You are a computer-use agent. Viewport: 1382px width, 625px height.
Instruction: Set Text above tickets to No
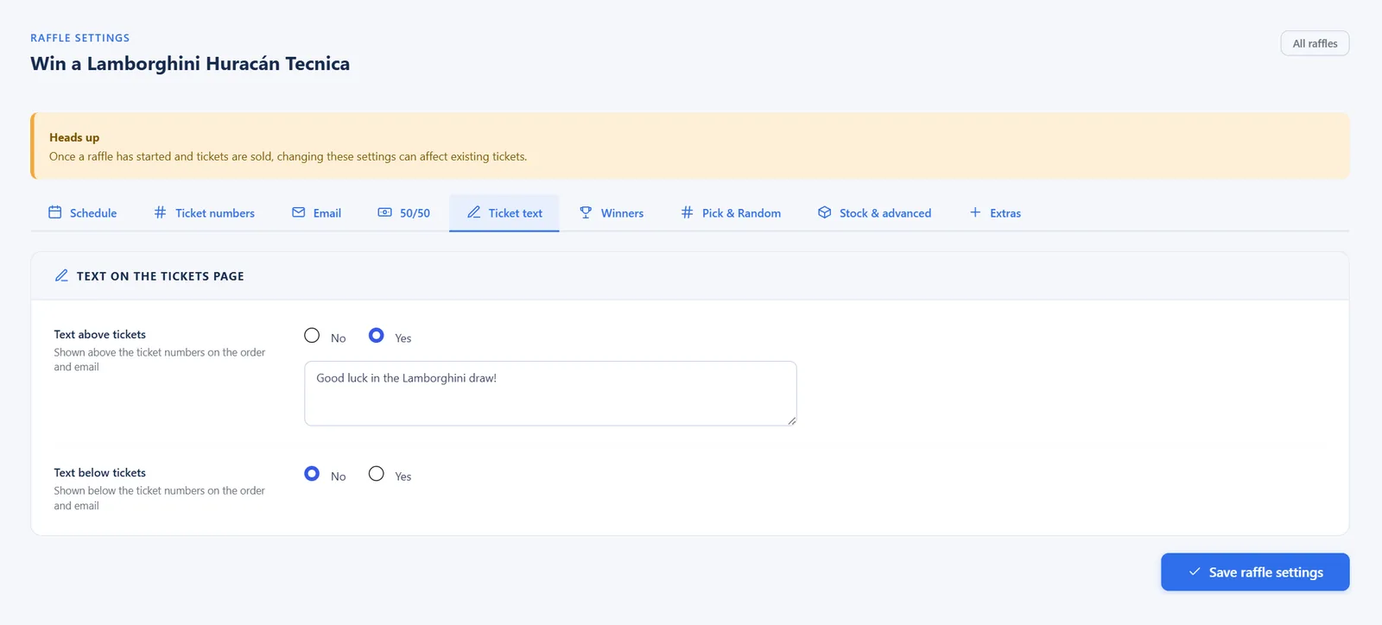[312, 336]
